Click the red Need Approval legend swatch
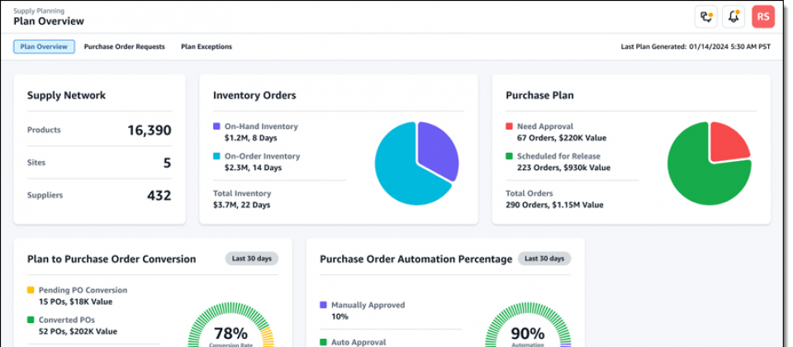The width and height of the screenshot is (793, 347). 510,126
